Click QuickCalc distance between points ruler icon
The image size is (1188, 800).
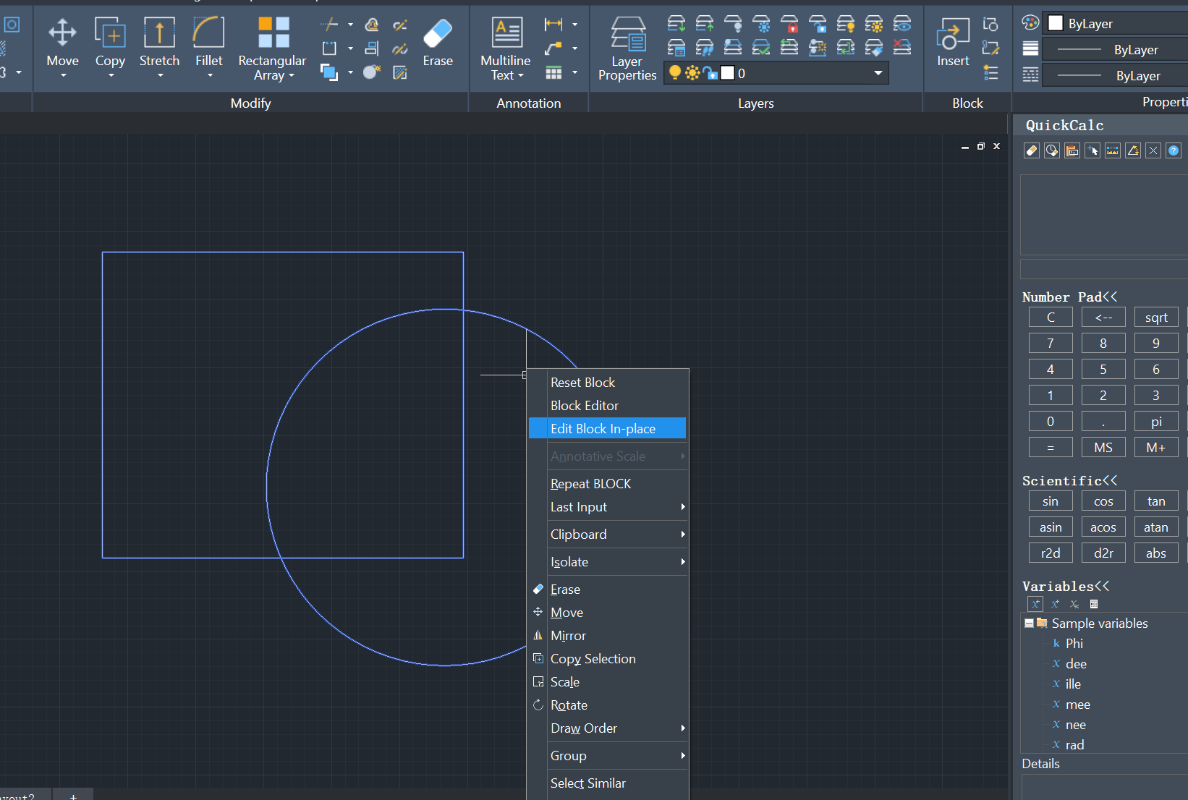click(x=1113, y=150)
